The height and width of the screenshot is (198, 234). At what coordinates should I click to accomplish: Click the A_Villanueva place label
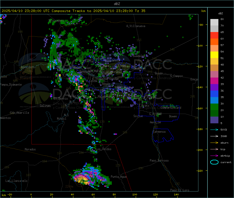(x=136, y=26)
